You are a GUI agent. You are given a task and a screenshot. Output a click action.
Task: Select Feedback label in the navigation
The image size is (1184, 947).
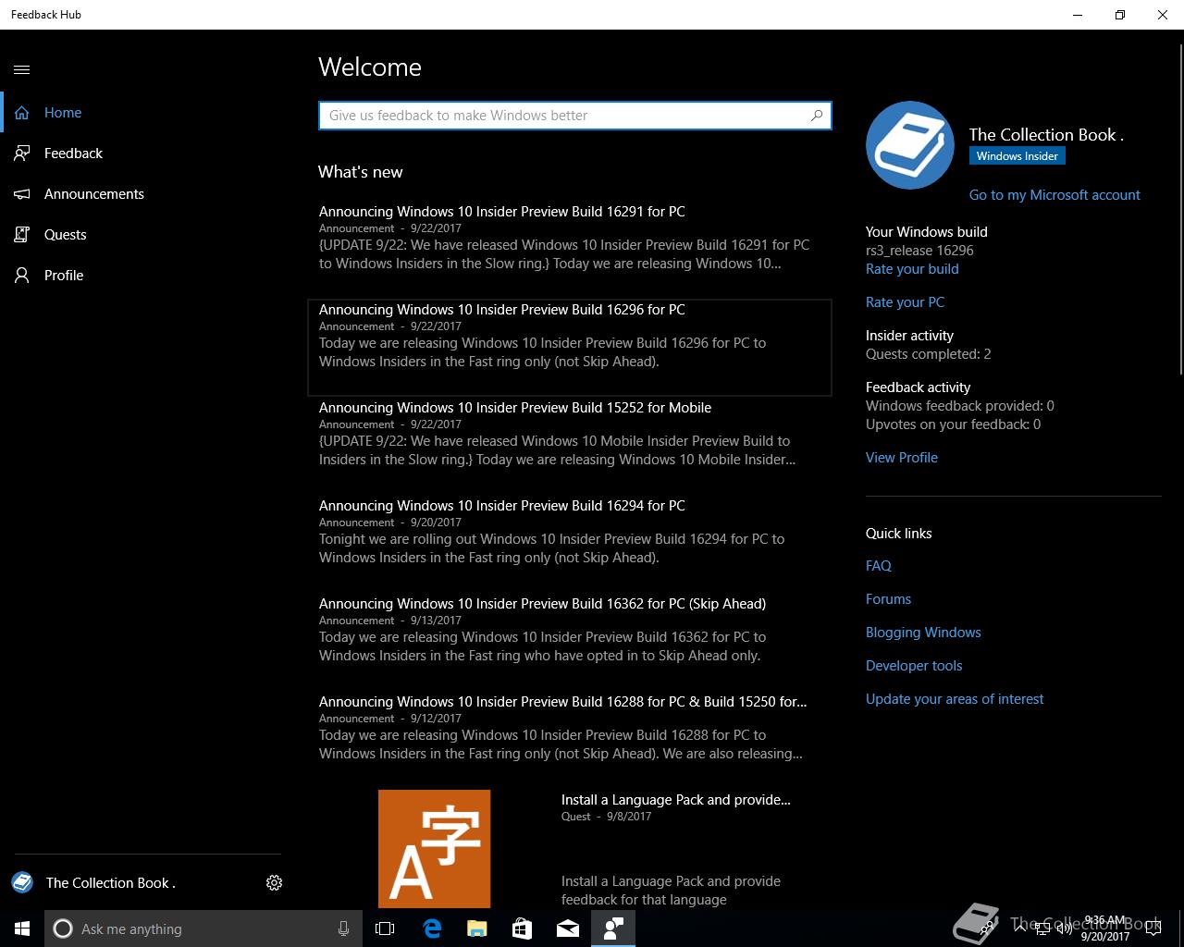tap(73, 154)
